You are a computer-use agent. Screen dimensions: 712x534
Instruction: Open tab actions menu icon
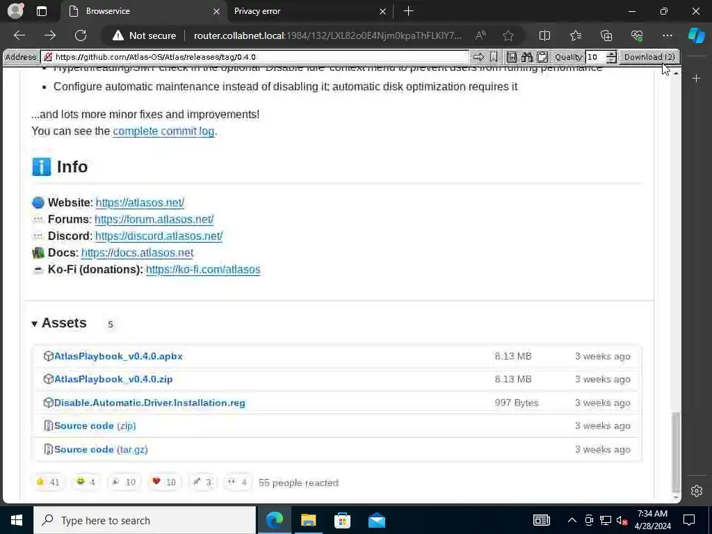[x=41, y=11]
